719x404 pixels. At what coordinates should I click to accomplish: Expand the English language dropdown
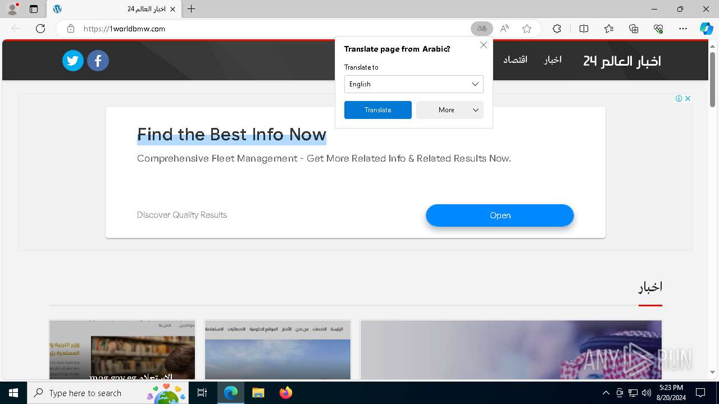(414, 84)
